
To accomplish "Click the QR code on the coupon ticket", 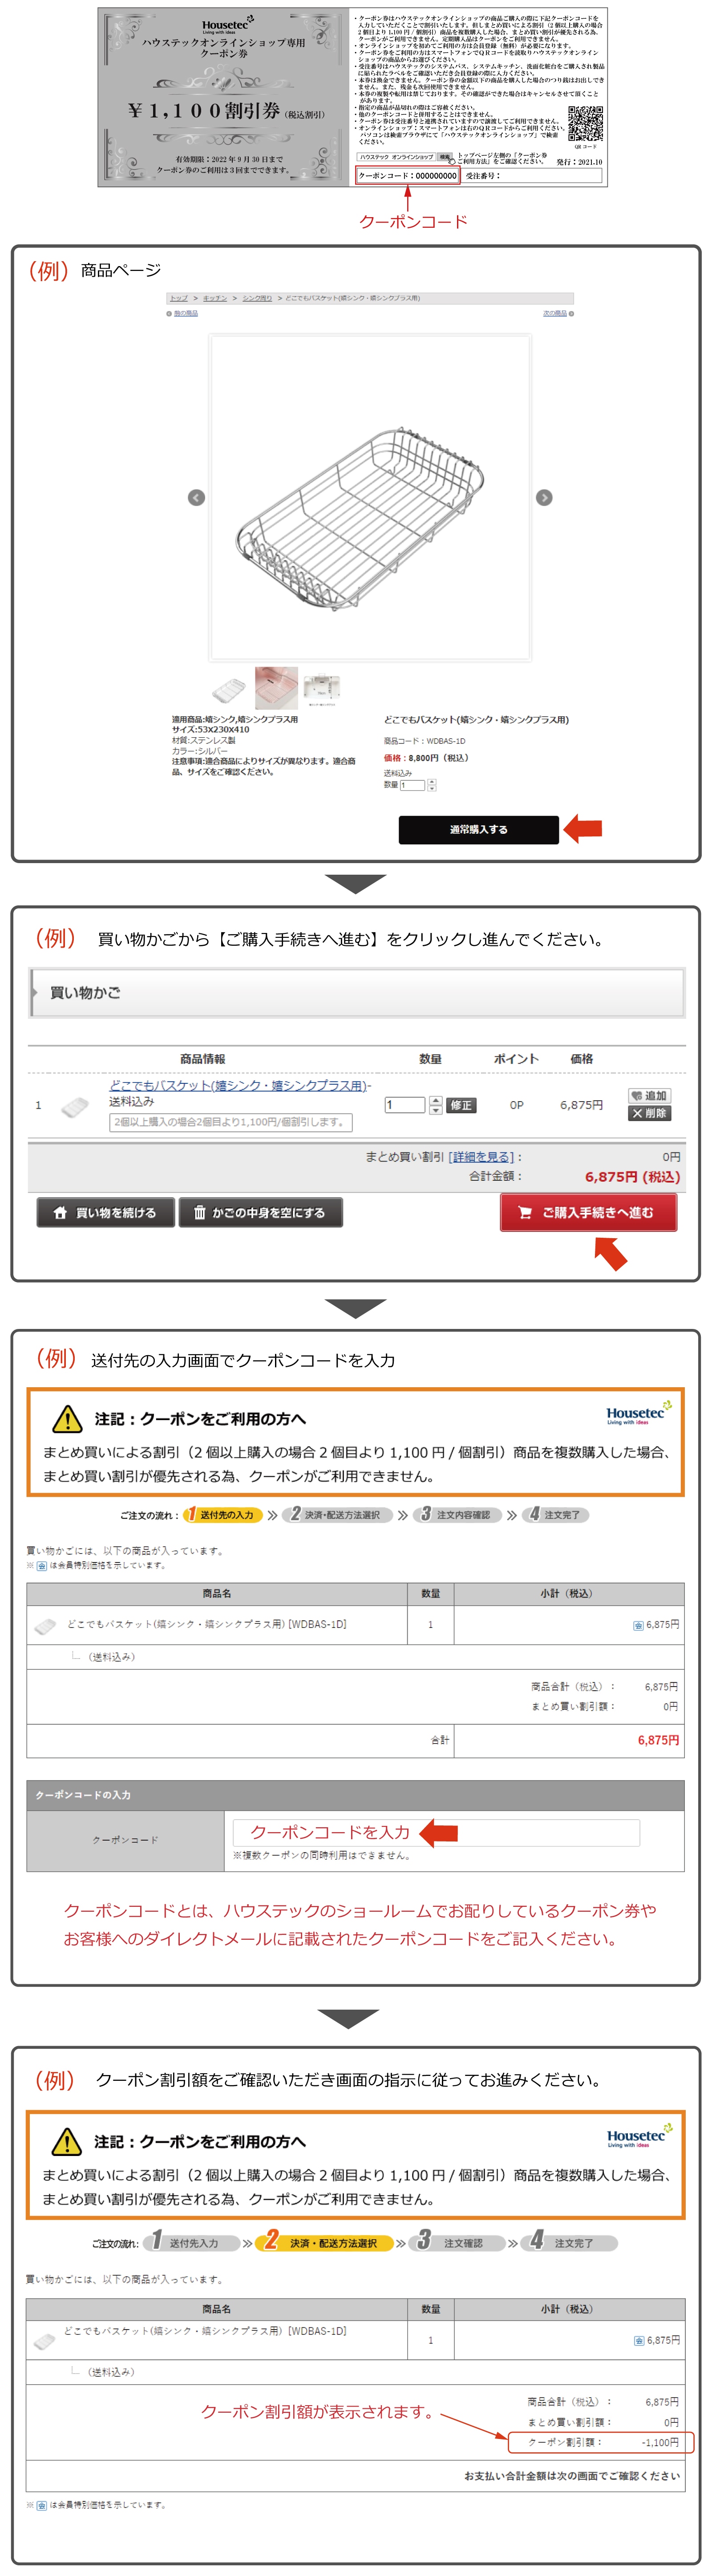I will (585, 124).
